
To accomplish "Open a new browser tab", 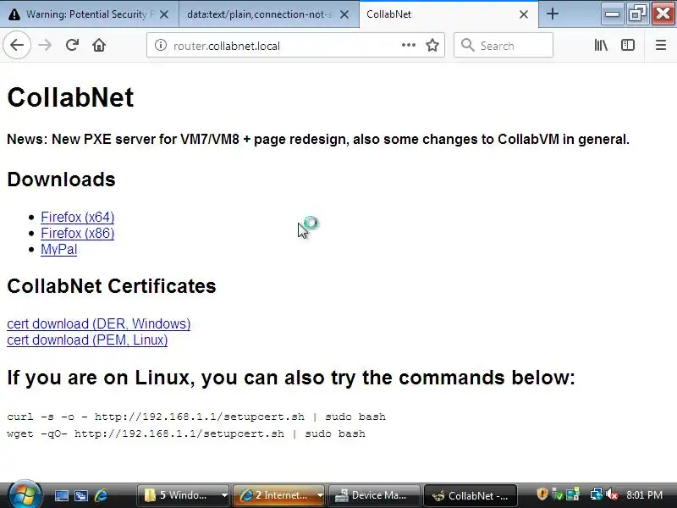I will point(553,14).
